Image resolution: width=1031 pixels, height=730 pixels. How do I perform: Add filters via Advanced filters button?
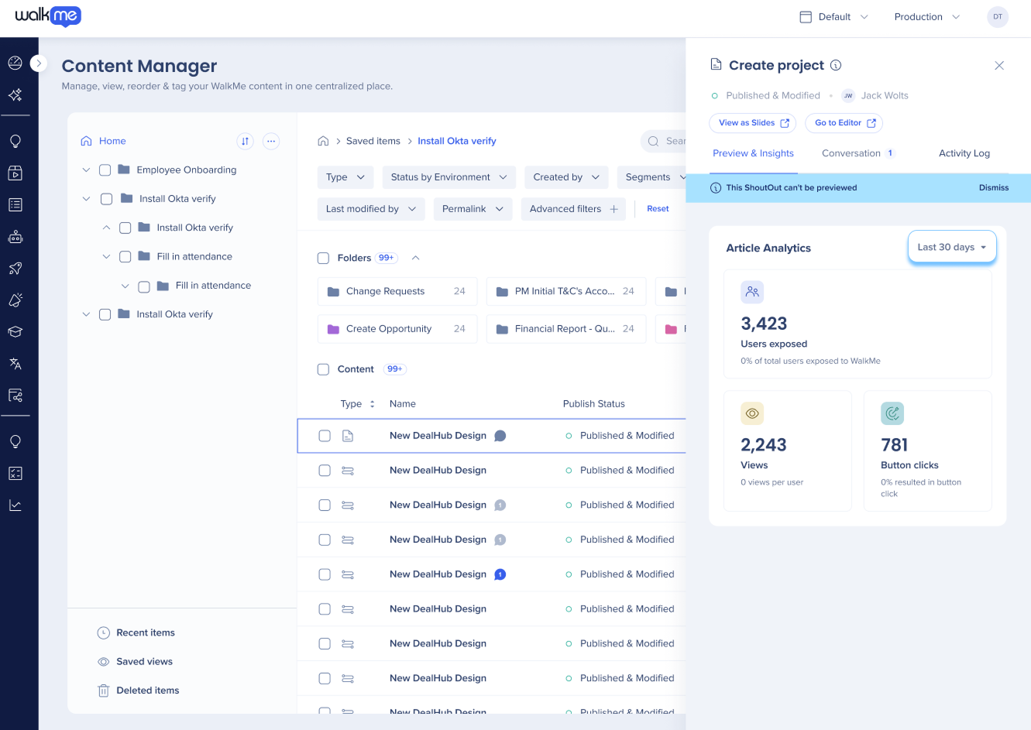(573, 209)
